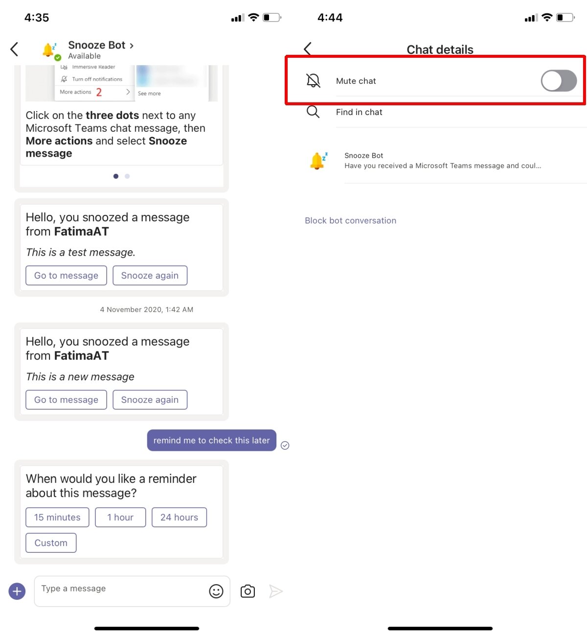Screen dimensions: 587x636
Task: Open the emoji picker in the message bar
Action: (x=217, y=591)
